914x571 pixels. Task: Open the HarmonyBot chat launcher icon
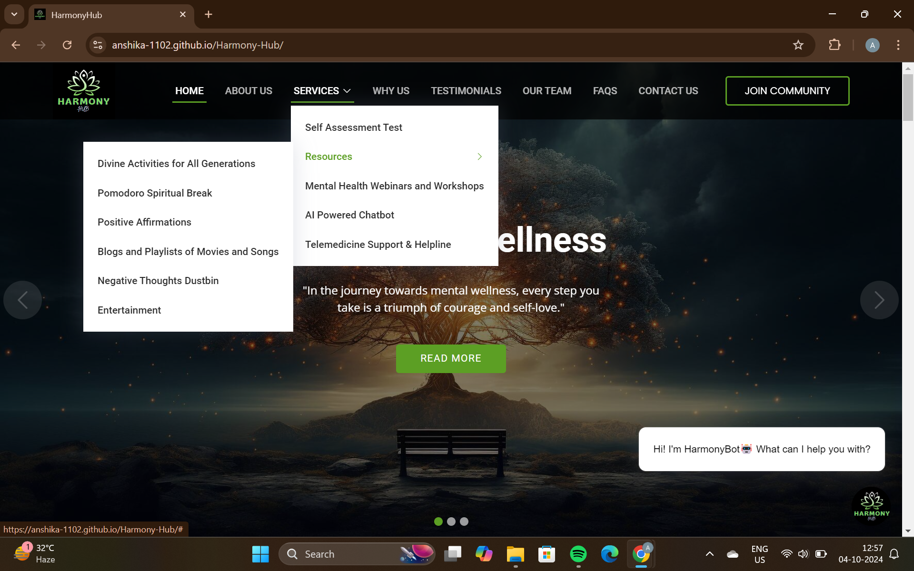[871, 506]
